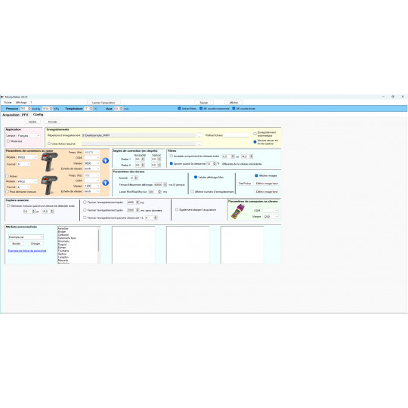
Task: Browse for the recording directory folder
Action: click(199, 135)
